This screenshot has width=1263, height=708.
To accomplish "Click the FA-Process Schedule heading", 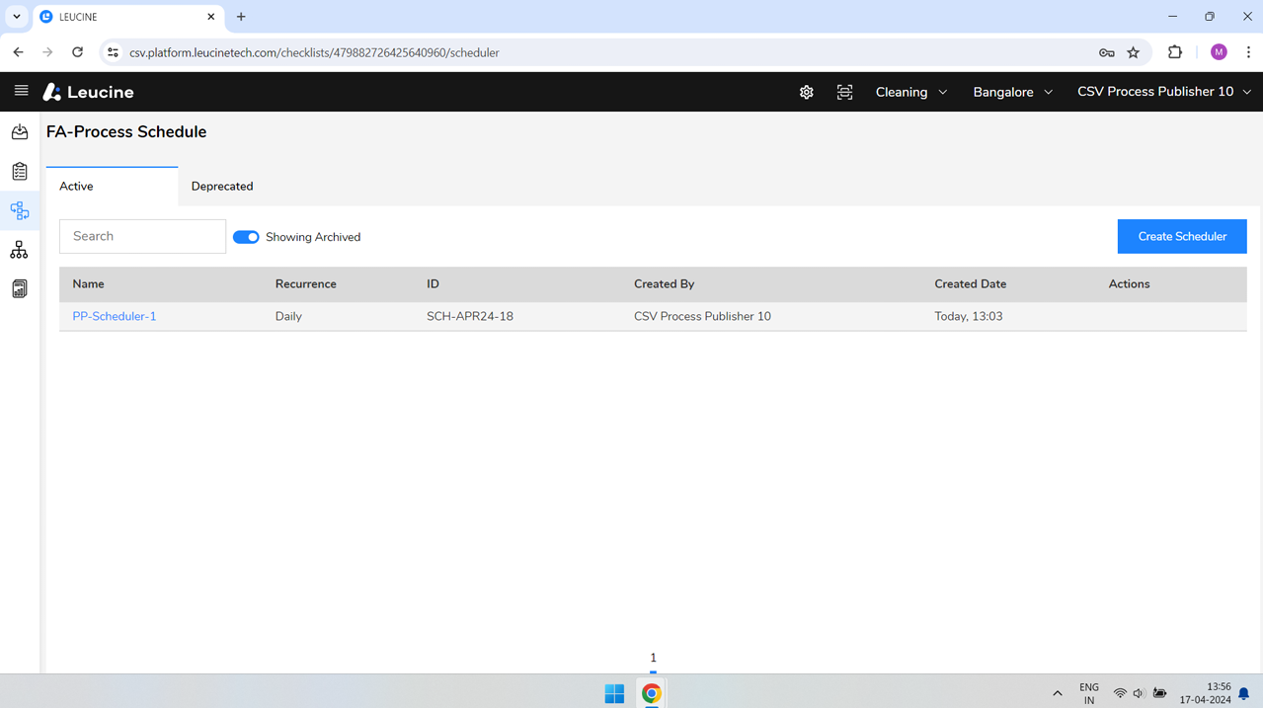I will click(126, 131).
